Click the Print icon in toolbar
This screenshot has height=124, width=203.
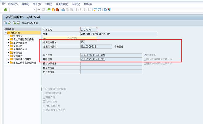point(63,10)
